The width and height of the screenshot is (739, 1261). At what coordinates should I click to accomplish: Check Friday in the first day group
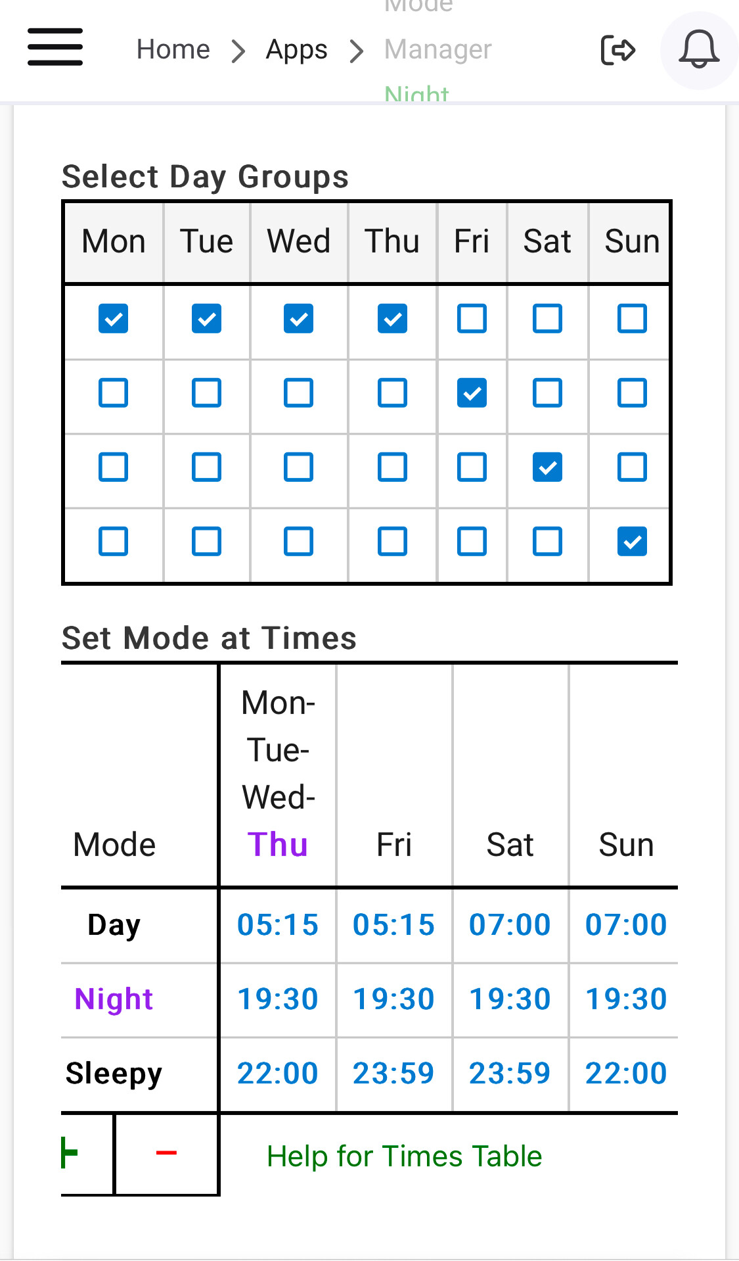point(472,319)
